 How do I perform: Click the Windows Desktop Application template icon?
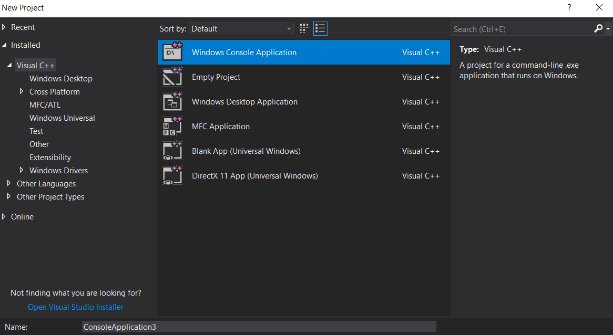tap(172, 101)
